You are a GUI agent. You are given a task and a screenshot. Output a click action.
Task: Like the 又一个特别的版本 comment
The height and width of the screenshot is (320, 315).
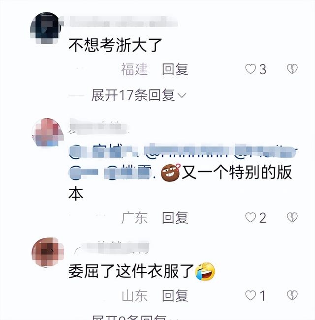[x=251, y=217]
